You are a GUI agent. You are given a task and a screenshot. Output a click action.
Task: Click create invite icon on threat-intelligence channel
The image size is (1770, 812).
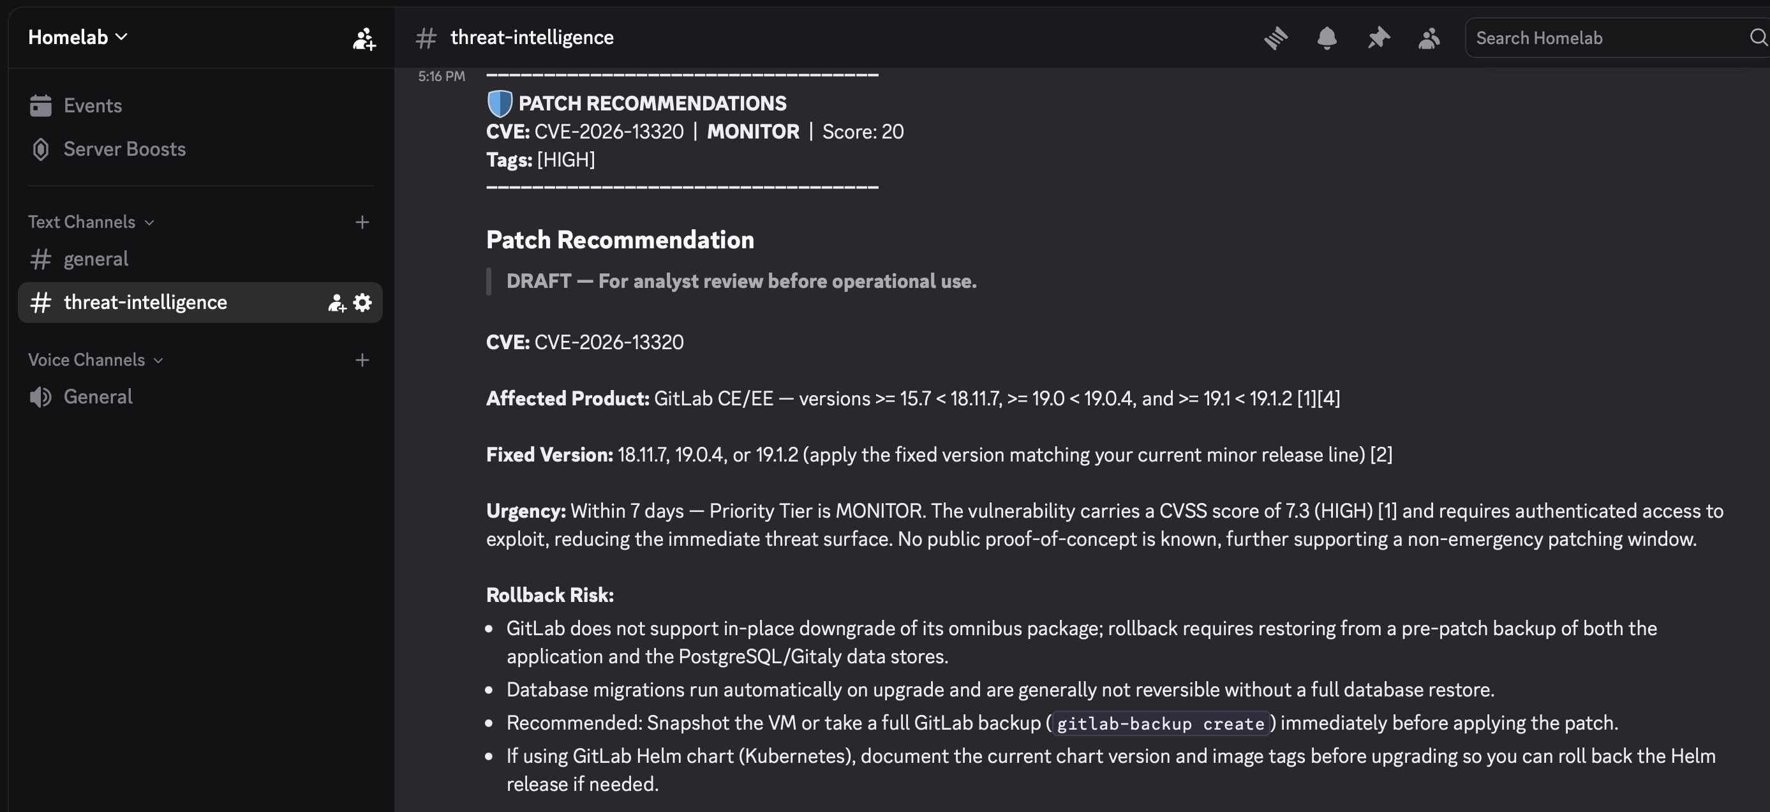tap(336, 303)
